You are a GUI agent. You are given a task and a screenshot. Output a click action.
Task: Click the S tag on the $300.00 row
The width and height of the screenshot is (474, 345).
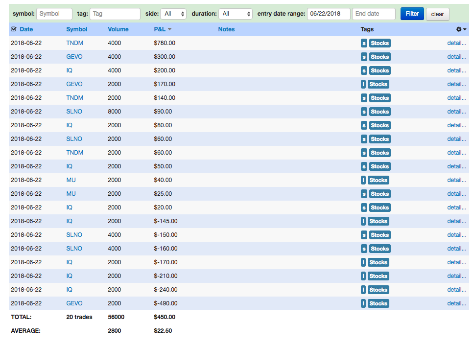click(x=364, y=57)
